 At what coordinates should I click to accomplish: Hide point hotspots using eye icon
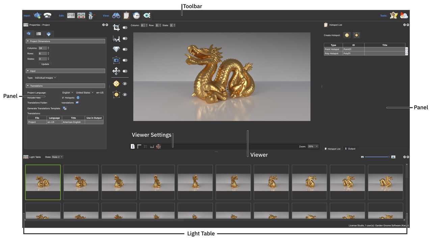(125, 84)
